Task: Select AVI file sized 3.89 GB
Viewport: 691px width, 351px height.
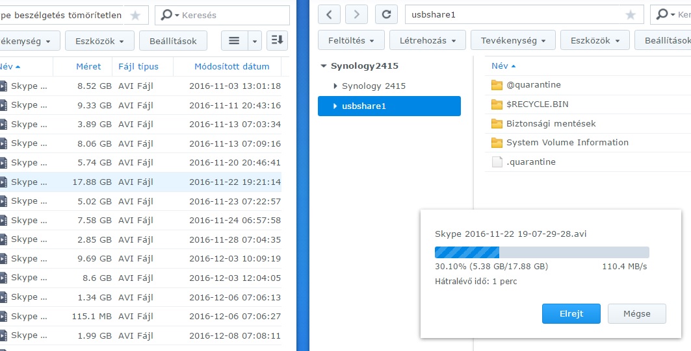Action: pyautogui.click(x=140, y=125)
